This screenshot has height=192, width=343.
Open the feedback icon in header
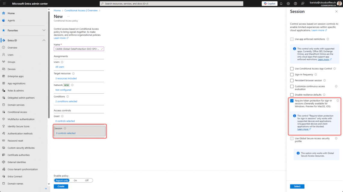[302, 4]
